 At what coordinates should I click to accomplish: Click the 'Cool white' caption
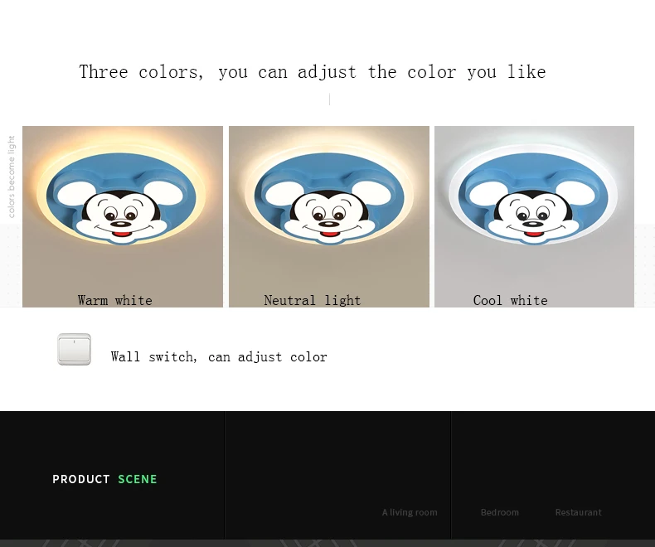[510, 300]
